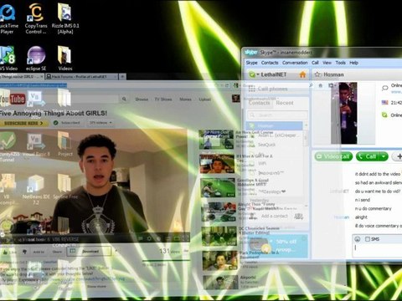Click the star icon beside Hosman
This screenshot has height=301, width=402.
[x=317, y=74]
